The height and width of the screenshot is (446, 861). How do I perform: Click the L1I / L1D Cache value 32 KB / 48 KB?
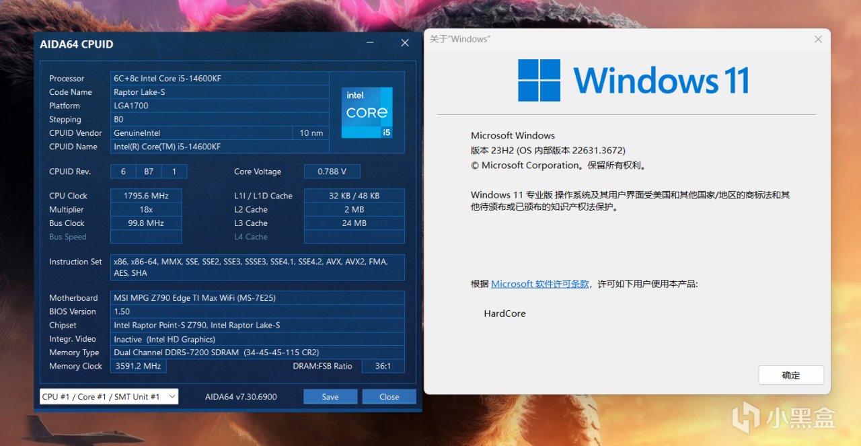coord(354,196)
